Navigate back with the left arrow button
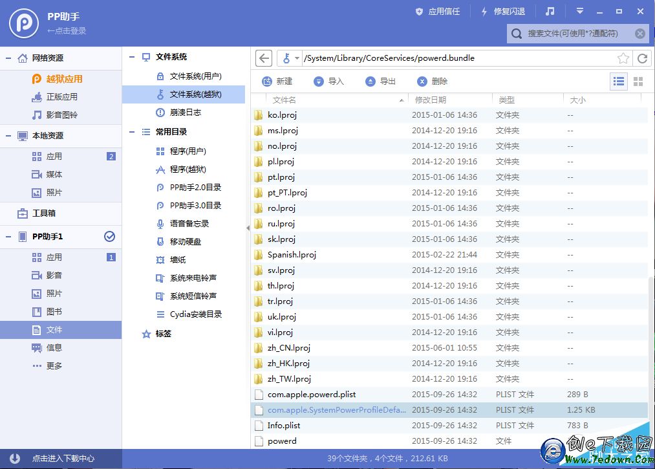Screen dimensions: 655x469 [x=263, y=58]
